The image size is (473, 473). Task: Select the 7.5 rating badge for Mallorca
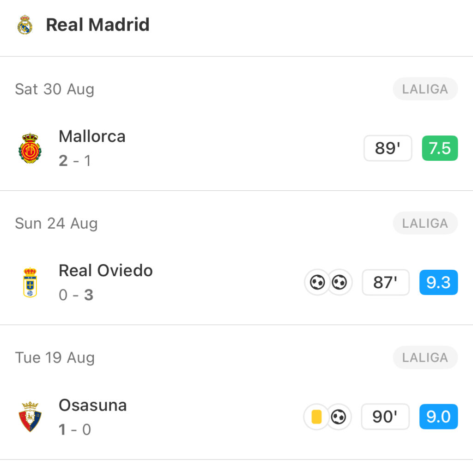pos(440,148)
